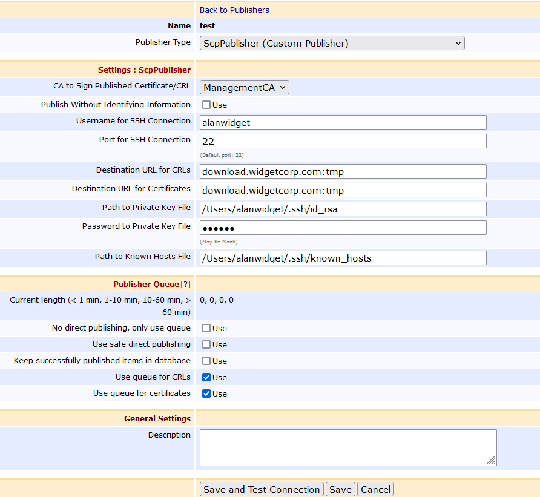
Task: Enable Publish Without Identifying Information checkbox
Action: 206,105
